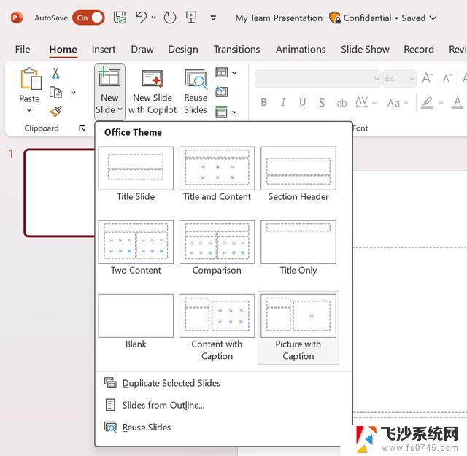Image resolution: width=467 pixels, height=456 pixels.
Task: Click Decrease Font Size icon
Action: pyautogui.click(x=447, y=79)
